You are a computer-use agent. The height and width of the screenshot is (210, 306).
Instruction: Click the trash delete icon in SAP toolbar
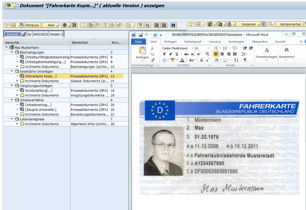105,25
